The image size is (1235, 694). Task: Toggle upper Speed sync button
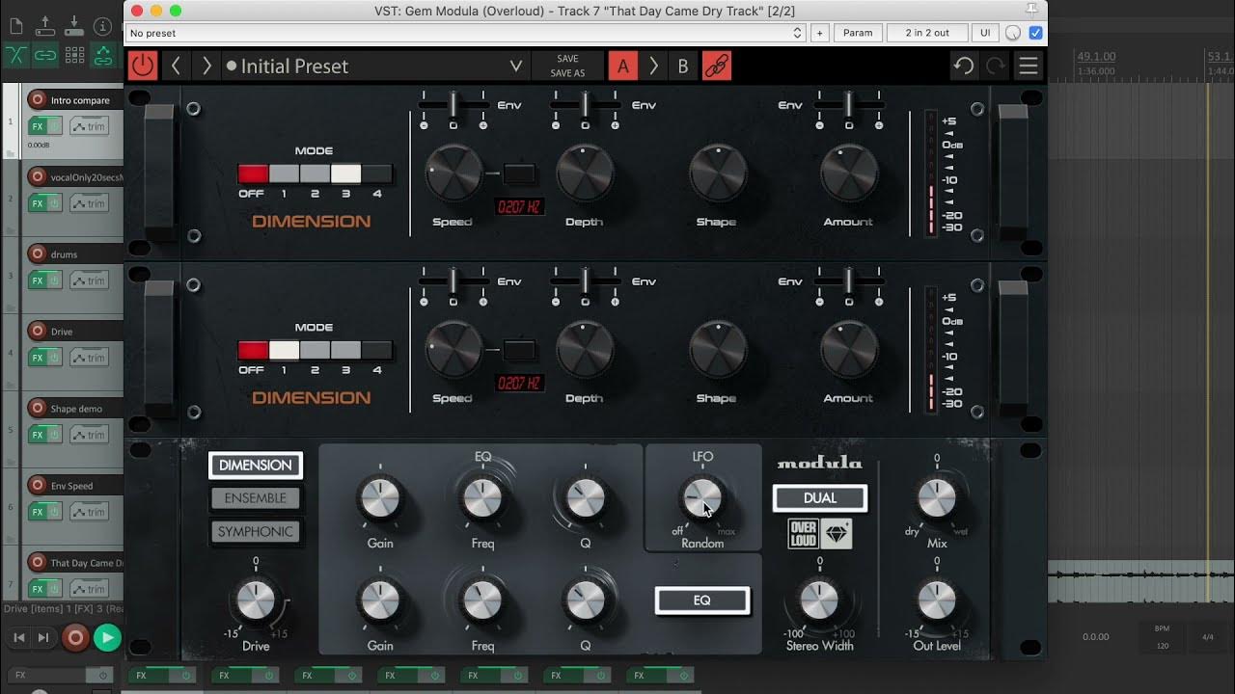point(519,174)
